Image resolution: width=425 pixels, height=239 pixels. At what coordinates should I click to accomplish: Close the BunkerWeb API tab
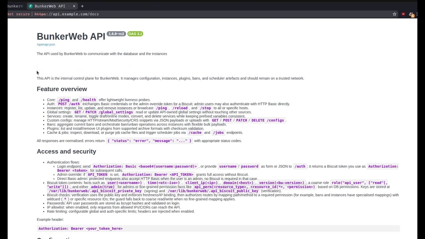pos(74,6)
